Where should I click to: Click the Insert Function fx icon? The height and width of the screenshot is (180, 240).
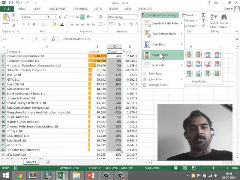click(53, 39)
